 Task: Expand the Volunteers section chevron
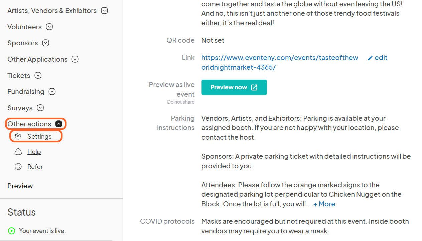pos(49,27)
